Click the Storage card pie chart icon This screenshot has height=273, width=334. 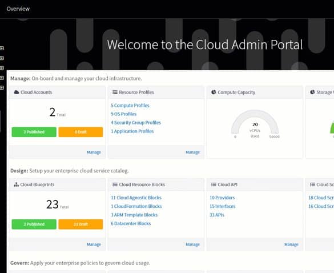312,92
